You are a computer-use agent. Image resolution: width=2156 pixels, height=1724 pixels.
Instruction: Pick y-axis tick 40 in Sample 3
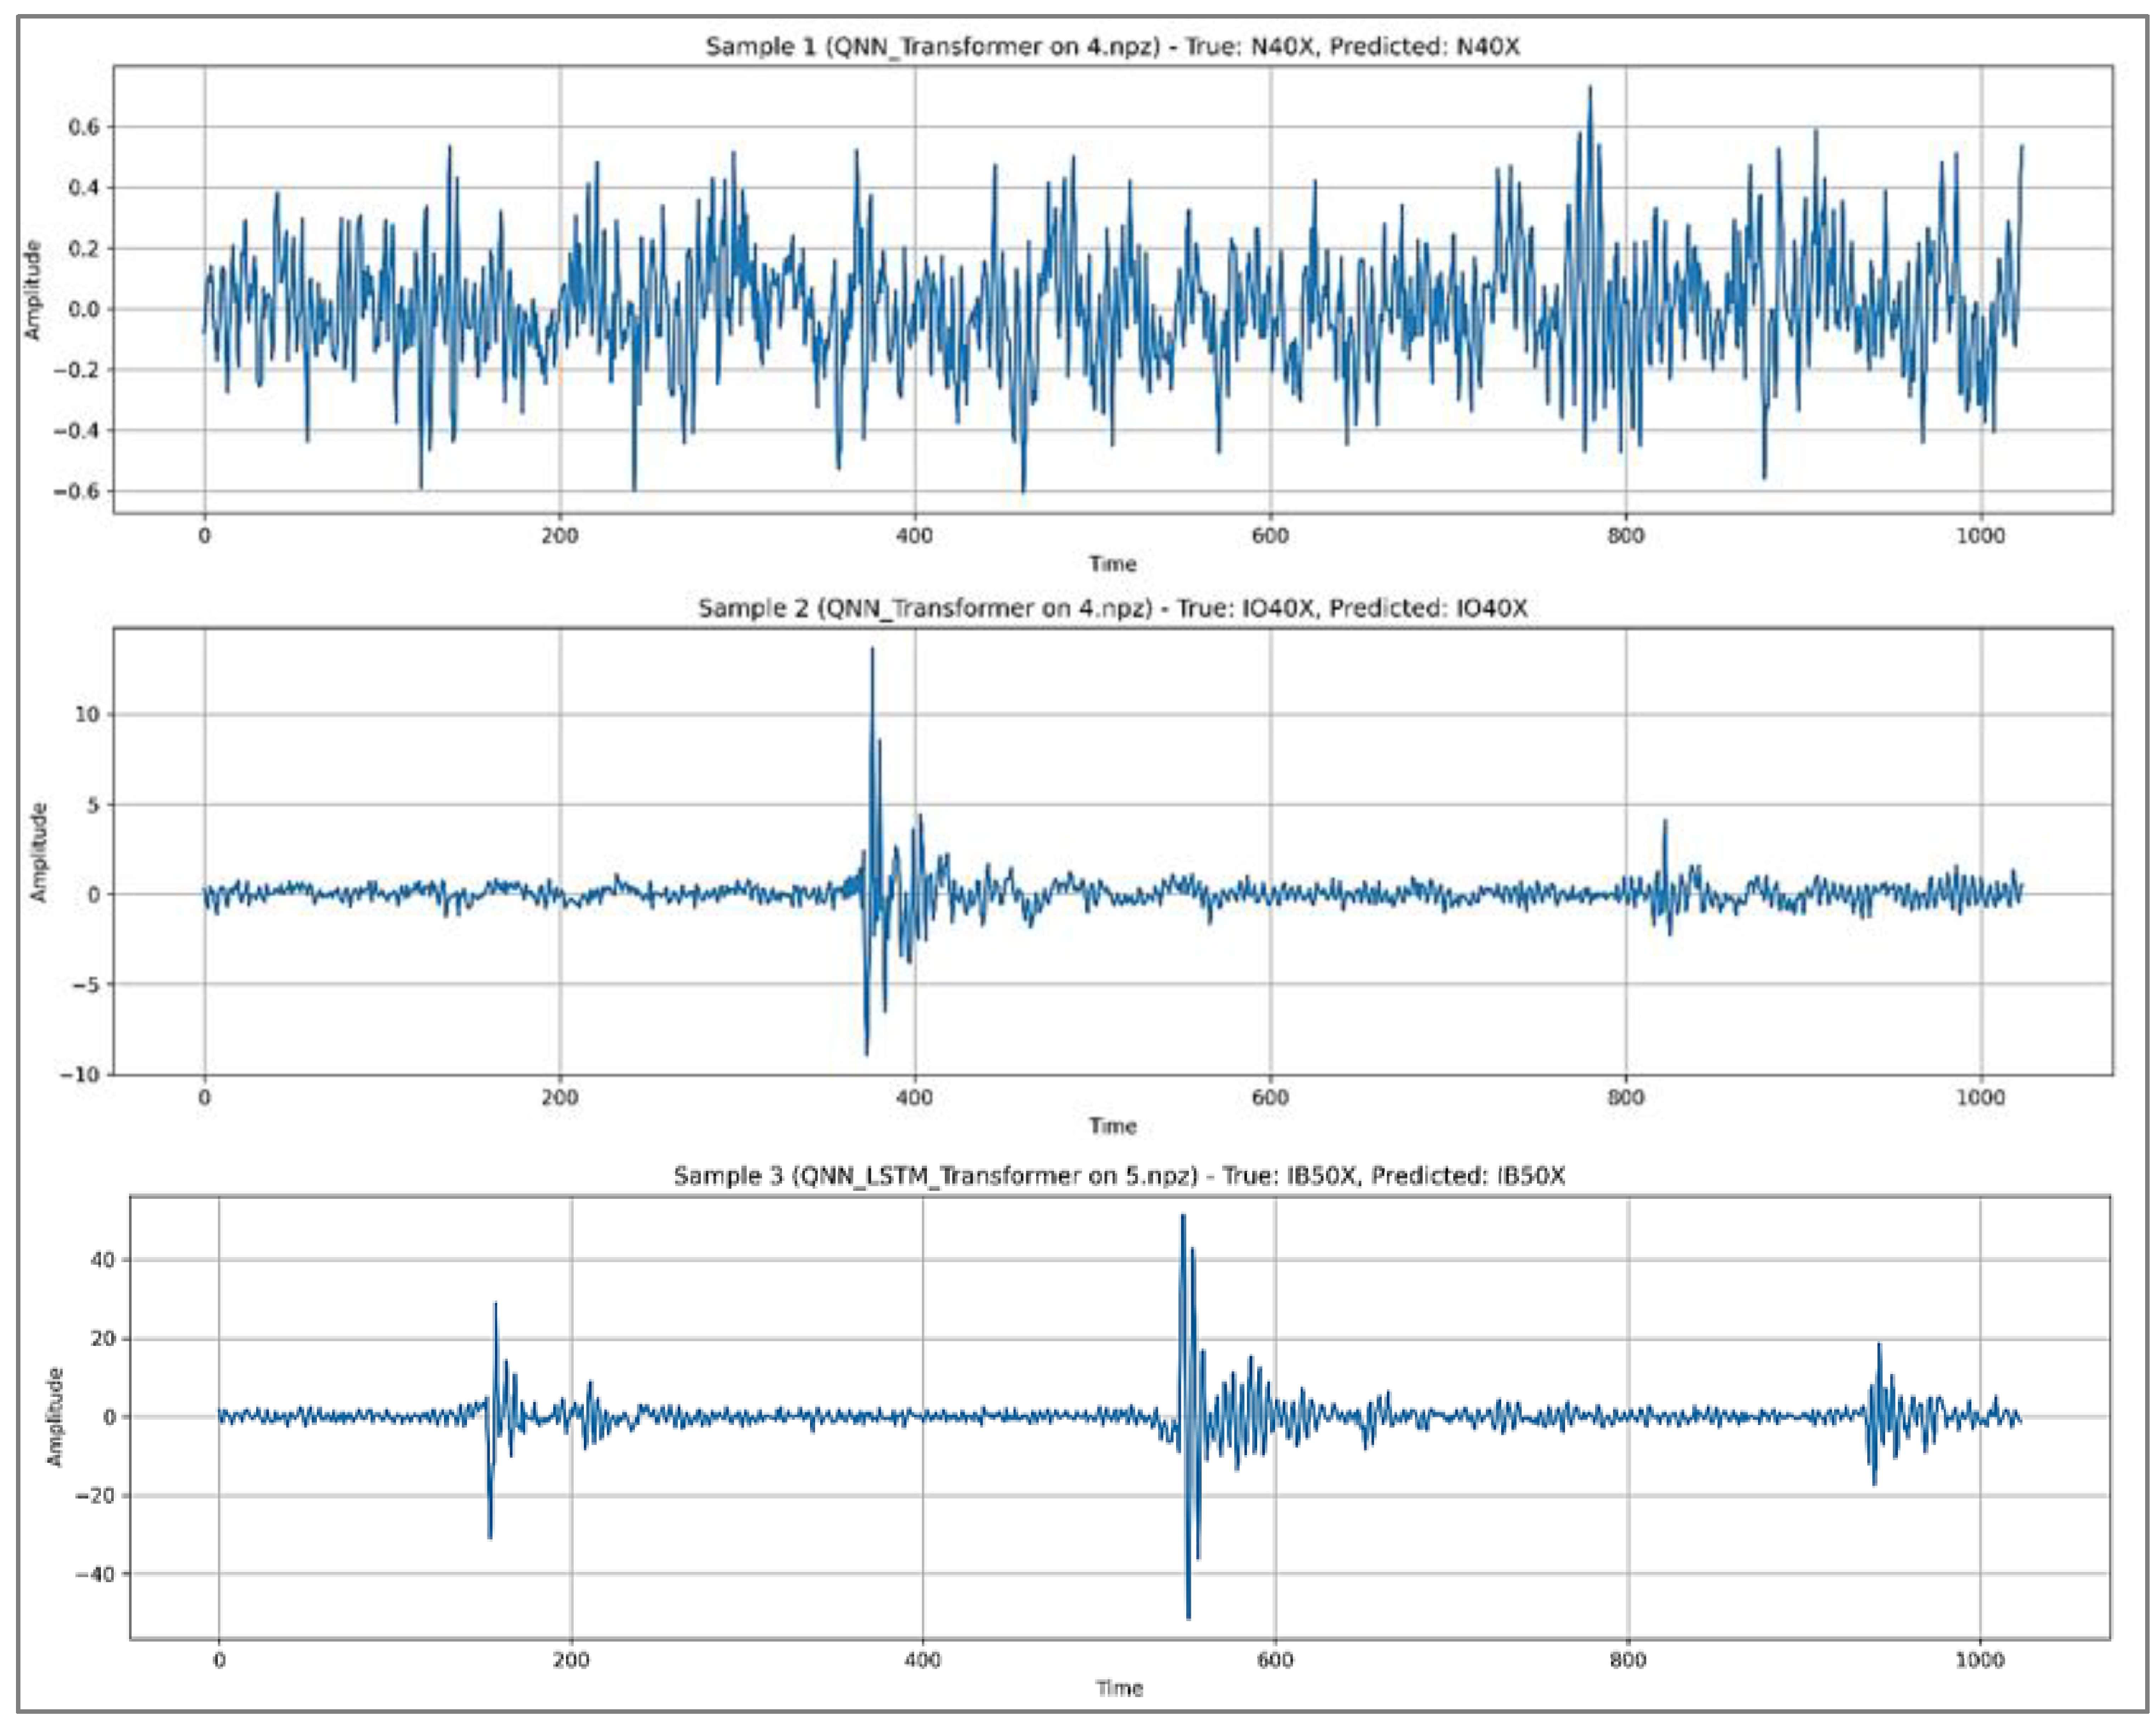pyautogui.click(x=103, y=1260)
